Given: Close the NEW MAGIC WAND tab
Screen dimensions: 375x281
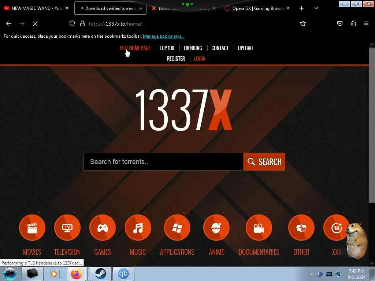Looking at the screenshot, I should [67, 8].
